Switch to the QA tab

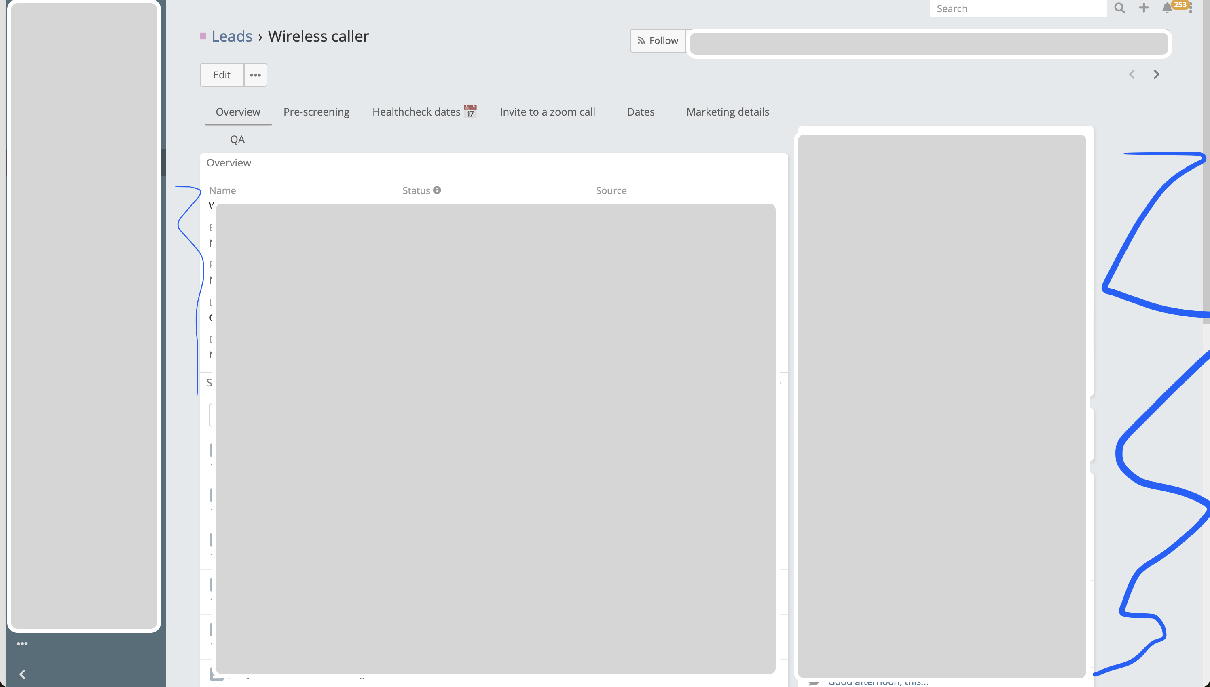click(237, 139)
